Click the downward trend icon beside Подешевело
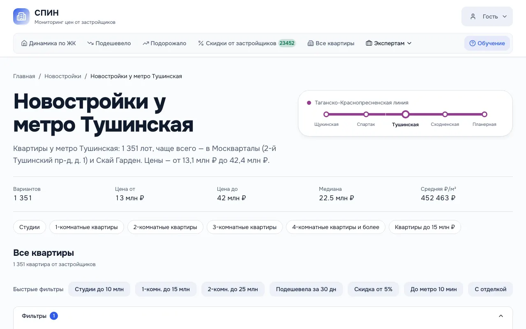This screenshot has width=526, height=329. [x=90, y=43]
